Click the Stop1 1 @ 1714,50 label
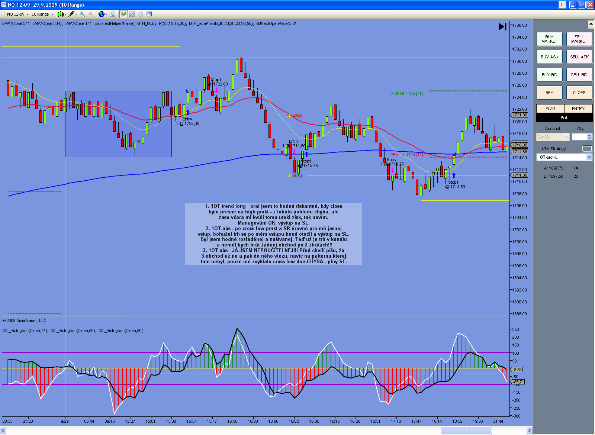The height and width of the screenshot is (435, 595). pos(453,184)
